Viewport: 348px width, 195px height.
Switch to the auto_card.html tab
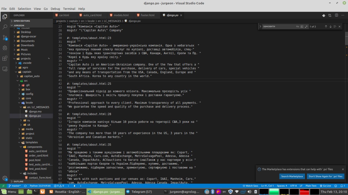92,15
